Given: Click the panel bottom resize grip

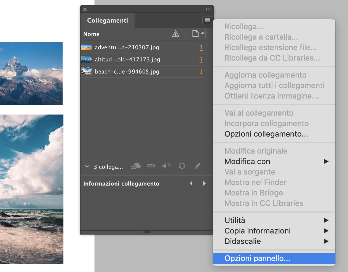Looking at the screenshot, I should tap(147, 232).
